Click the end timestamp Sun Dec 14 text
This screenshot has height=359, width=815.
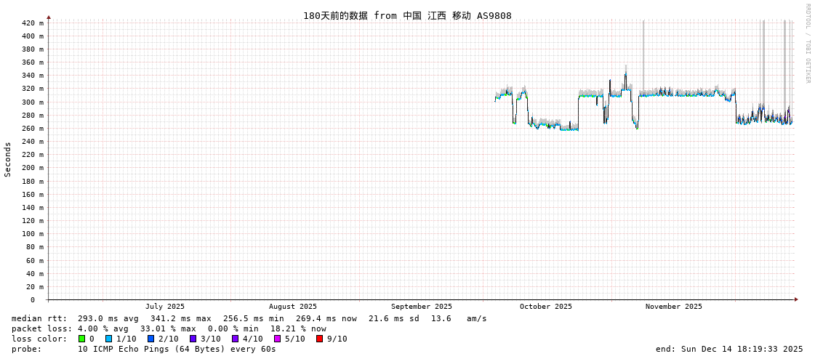[729, 349]
